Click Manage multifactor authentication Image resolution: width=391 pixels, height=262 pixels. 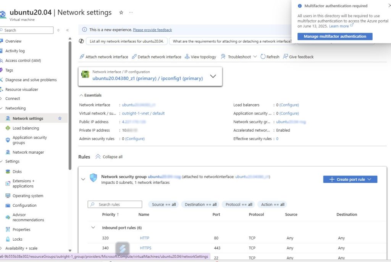(335, 36)
